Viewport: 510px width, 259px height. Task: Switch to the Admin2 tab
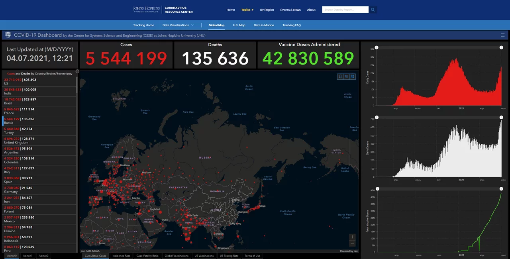[x=43, y=256]
